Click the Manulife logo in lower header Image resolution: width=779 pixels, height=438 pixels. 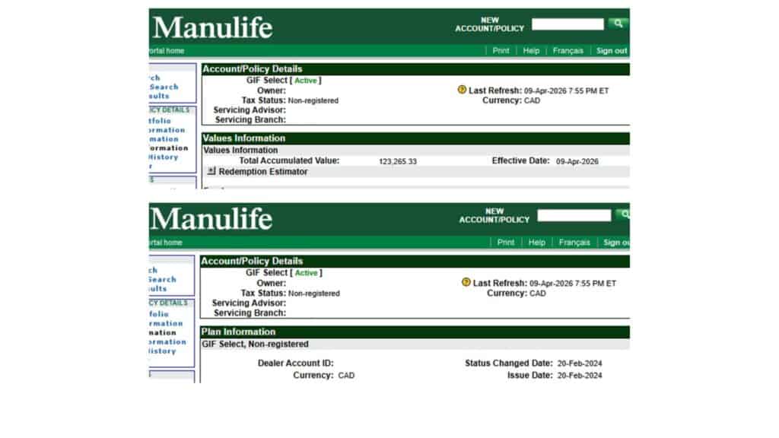pyautogui.click(x=211, y=219)
